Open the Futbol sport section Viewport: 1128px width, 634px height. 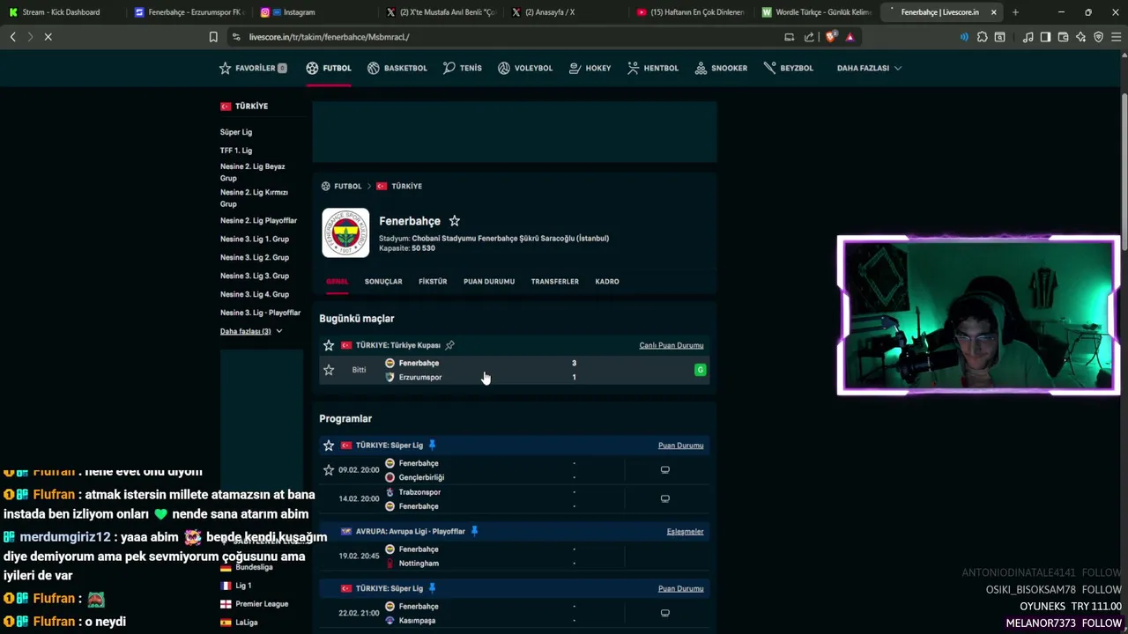pyautogui.click(x=329, y=68)
